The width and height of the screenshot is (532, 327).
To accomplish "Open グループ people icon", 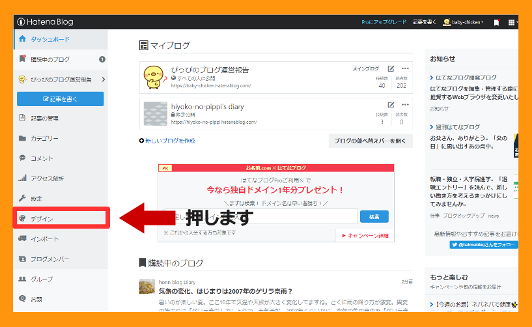I will (22, 279).
